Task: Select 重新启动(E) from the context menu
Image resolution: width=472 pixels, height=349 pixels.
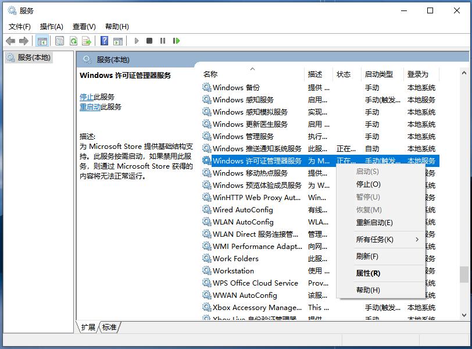Action: coord(374,223)
